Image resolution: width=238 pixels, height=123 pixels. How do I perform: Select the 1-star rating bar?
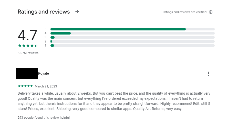132,46
